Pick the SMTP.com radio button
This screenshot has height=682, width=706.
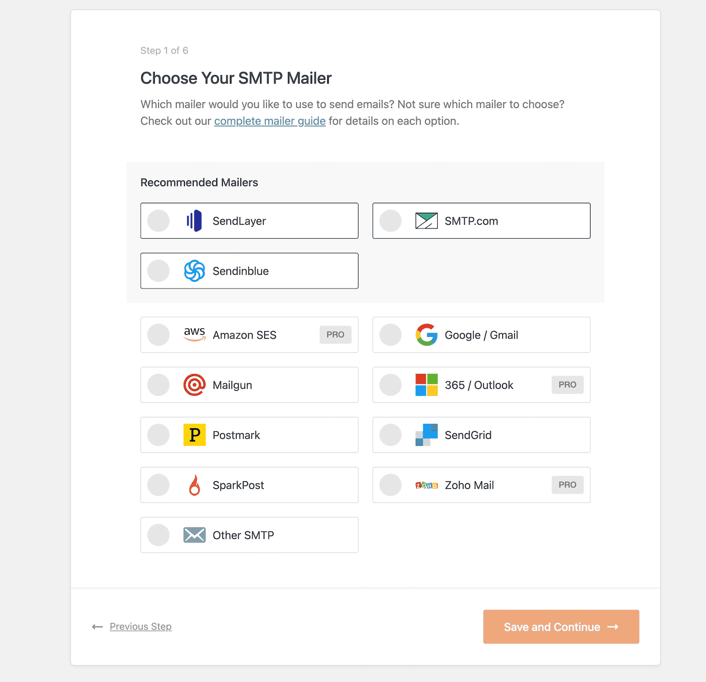(x=390, y=220)
